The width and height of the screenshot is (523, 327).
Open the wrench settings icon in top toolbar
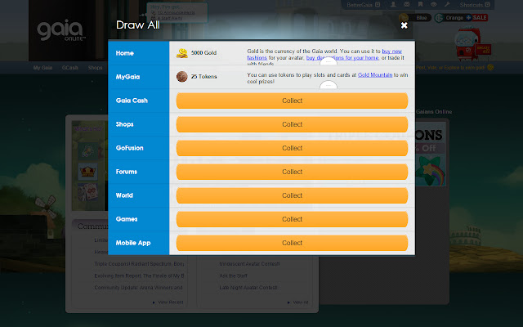tap(447, 4)
